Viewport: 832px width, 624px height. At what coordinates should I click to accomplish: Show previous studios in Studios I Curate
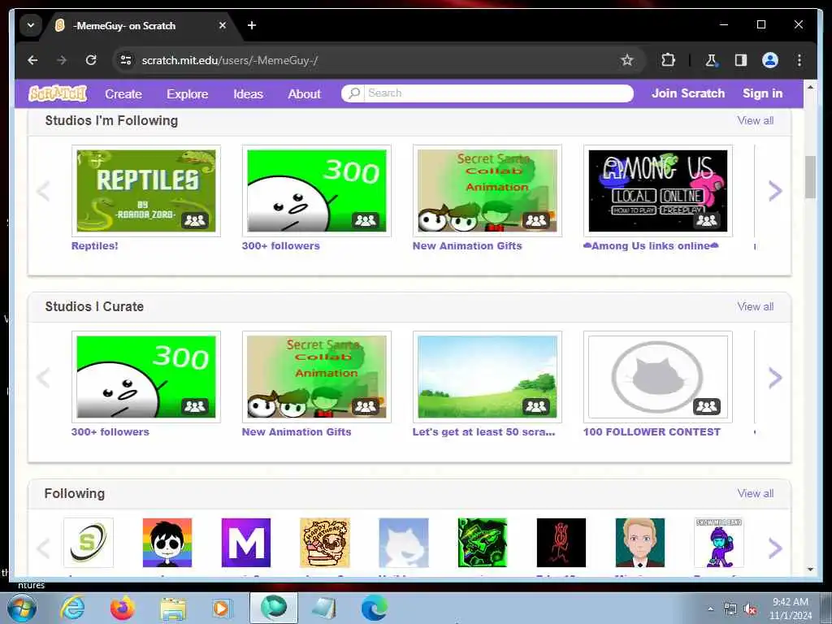tap(44, 377)
